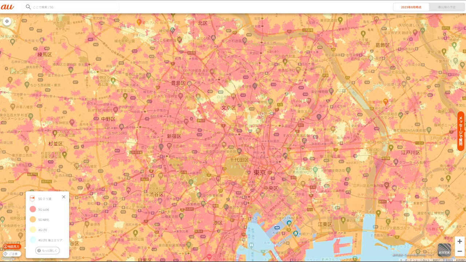
Task: Click the 5G sub6 pink swatch
Action: pos(33,209)
